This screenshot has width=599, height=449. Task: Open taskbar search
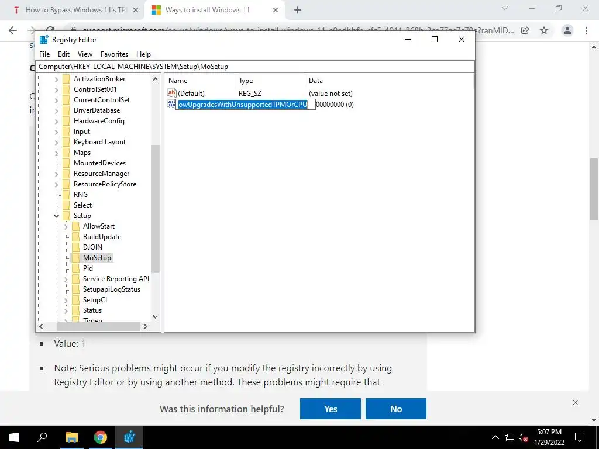coord(42,437)
